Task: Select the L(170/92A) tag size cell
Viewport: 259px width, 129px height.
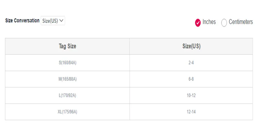Action: (x=67, y=95)
